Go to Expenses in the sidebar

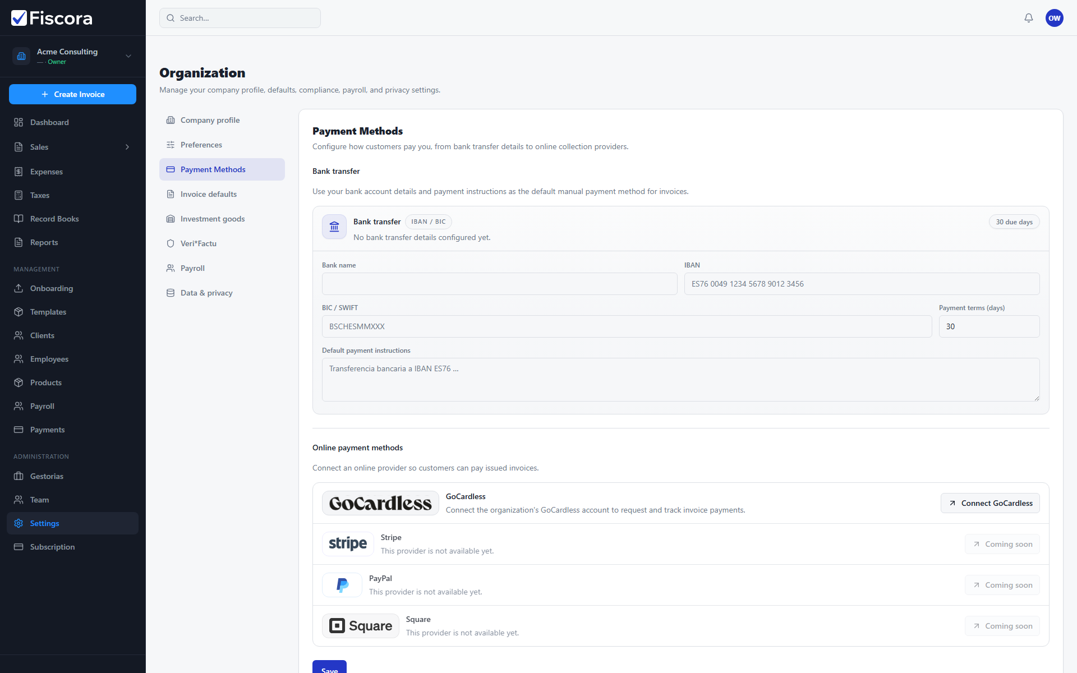coord(72,172)
